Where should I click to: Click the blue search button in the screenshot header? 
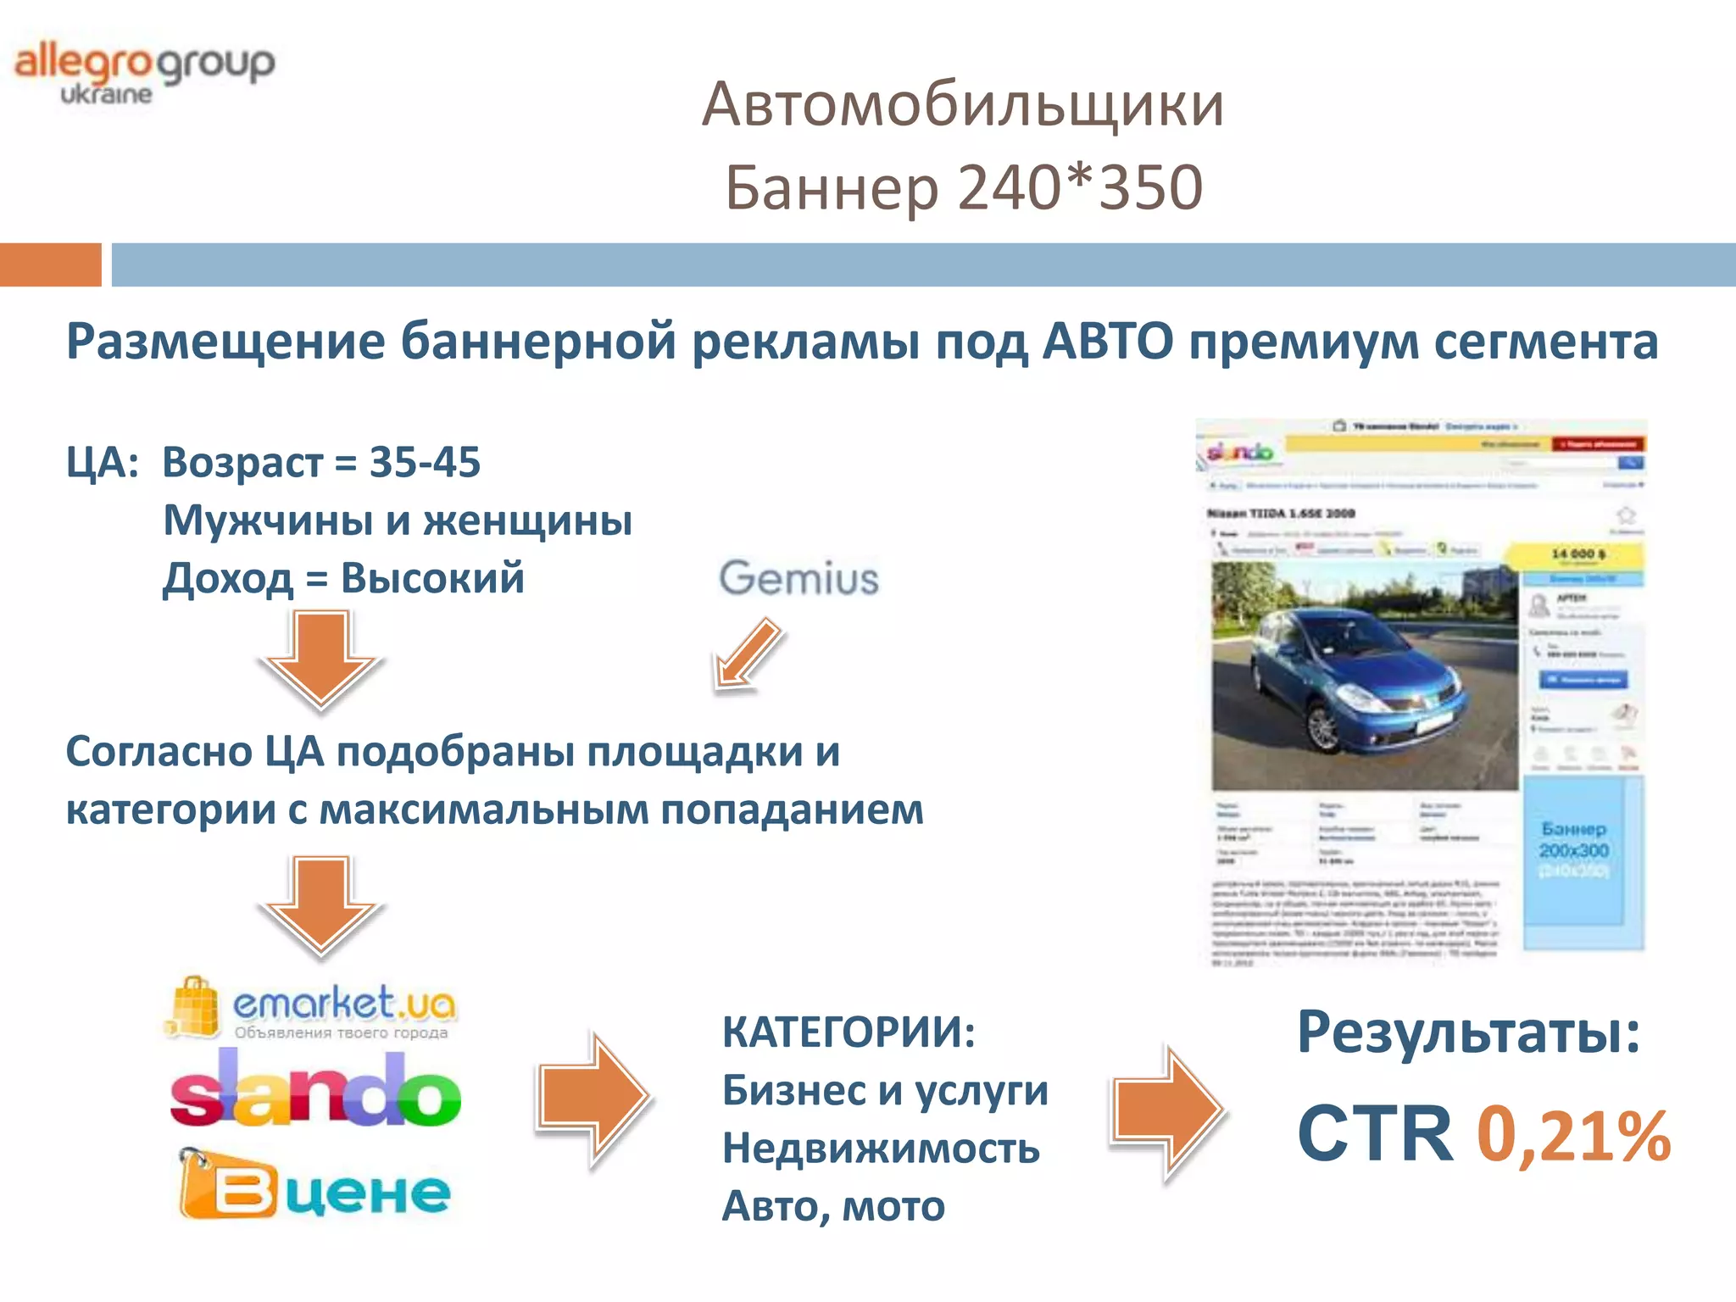(x=1631, y=463)
